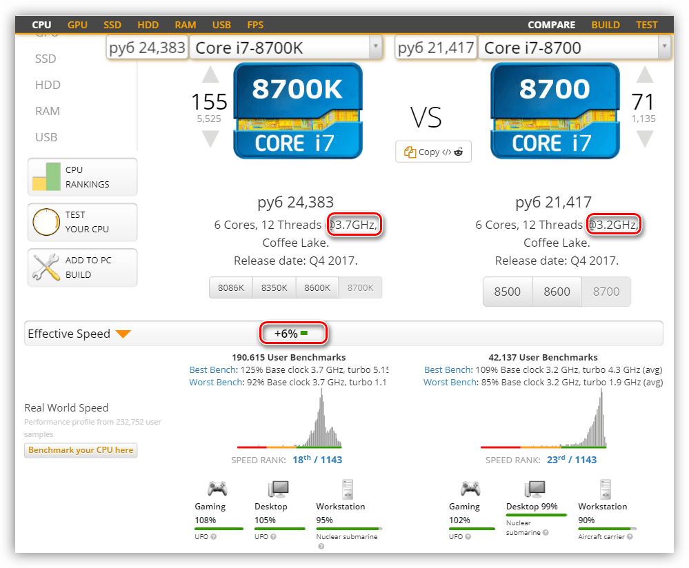Click the руб 24,383 price field
The width and height of the screenshot is (689, 568).
pos(148,48)
